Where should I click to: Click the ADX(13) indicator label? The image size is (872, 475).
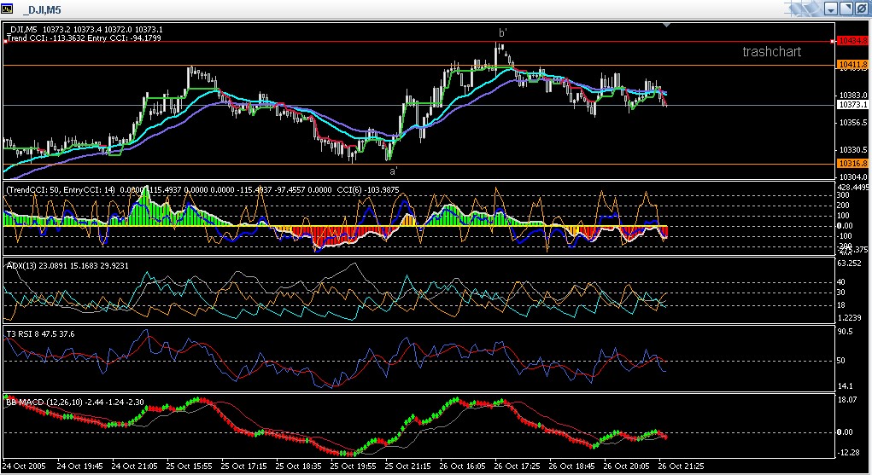67,265
